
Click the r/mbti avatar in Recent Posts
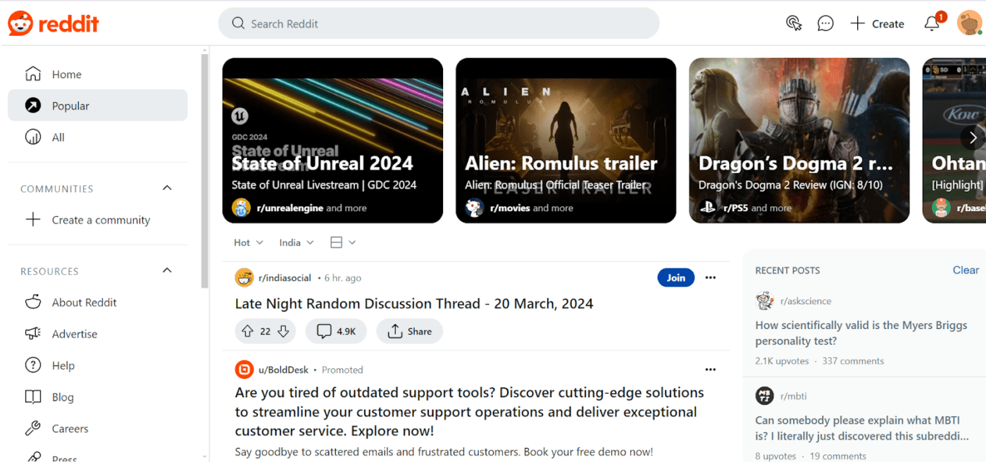coord(765,396)
